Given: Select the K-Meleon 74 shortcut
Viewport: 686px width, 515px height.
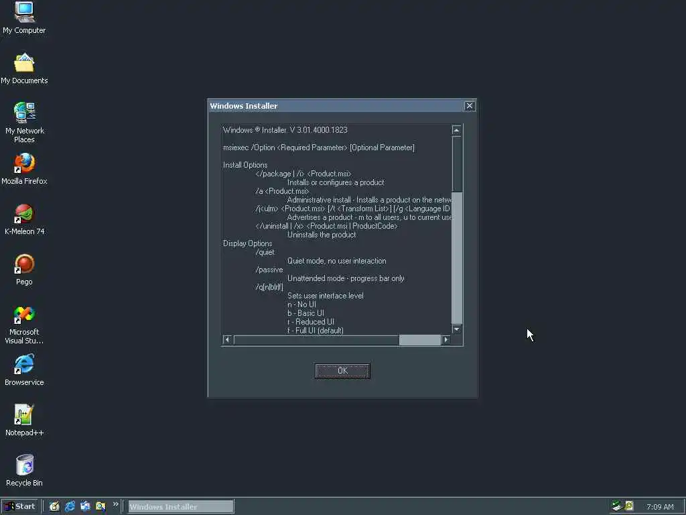Looking at the screenshot, I should point(25,219).
